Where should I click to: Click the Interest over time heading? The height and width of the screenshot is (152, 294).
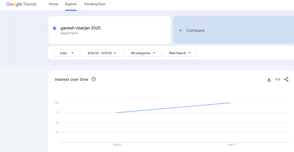(x=72, y=80)
